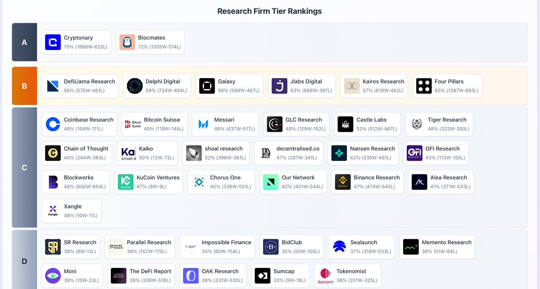Click the GLC Research logo
This screenshot has width=540, height=289.
(274, 124)
